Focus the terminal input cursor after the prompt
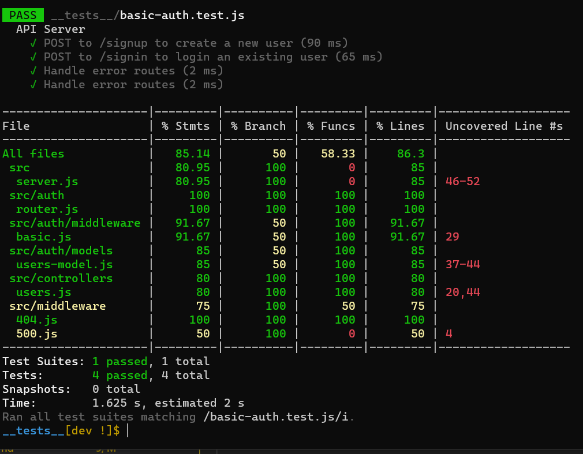 [x=127, y=430]
